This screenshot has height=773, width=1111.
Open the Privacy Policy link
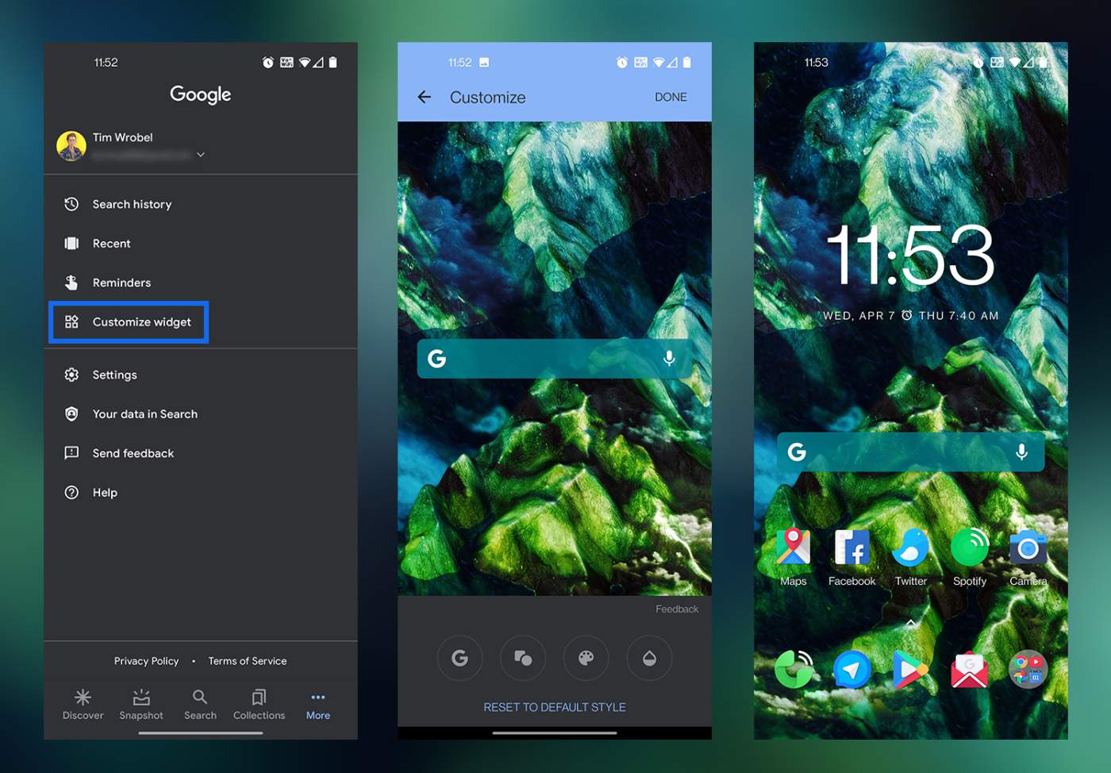[146, 661]
